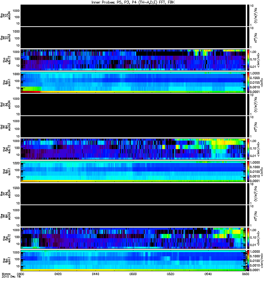Click the 'thd fbk edc12' vertical axis title
The height and width of the screenshot is (284, 266).
click(7, 149)
